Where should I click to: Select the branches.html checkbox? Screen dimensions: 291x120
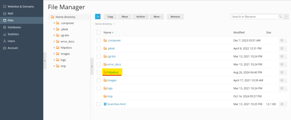click(x=99, y=104)
